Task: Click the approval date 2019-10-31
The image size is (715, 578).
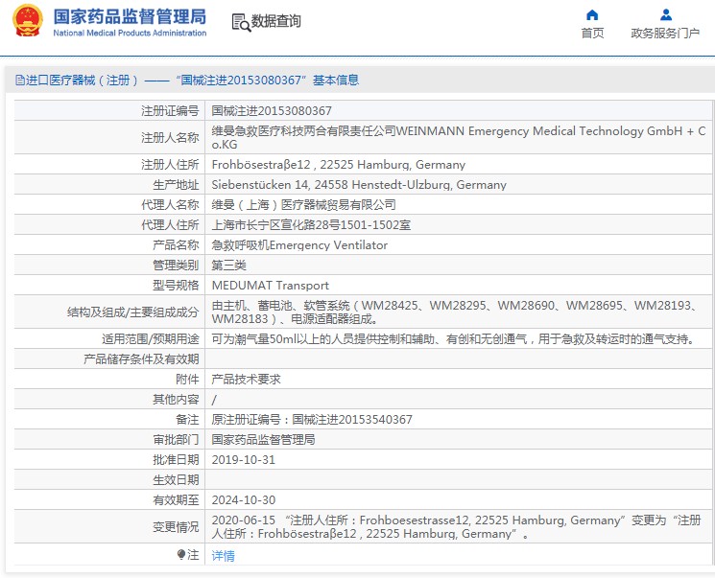Action: [x=243, y=460]
